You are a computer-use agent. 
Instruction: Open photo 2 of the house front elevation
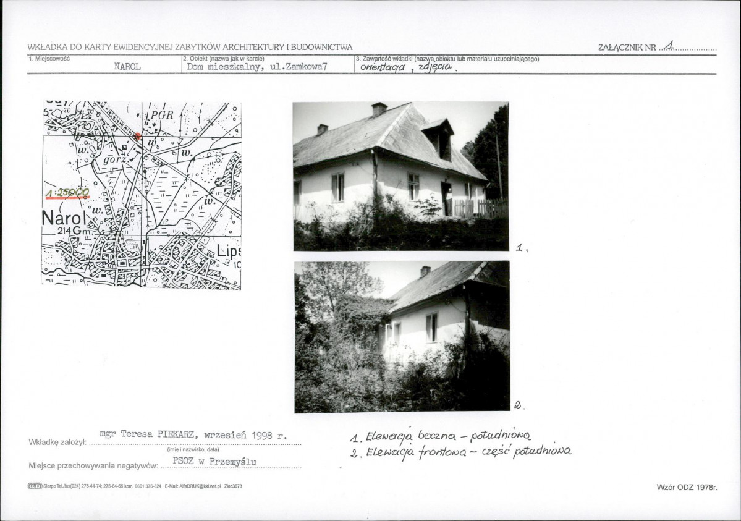[x=402, y=337]
